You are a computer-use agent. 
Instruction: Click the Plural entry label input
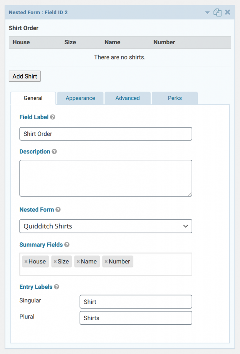(136, 318)
